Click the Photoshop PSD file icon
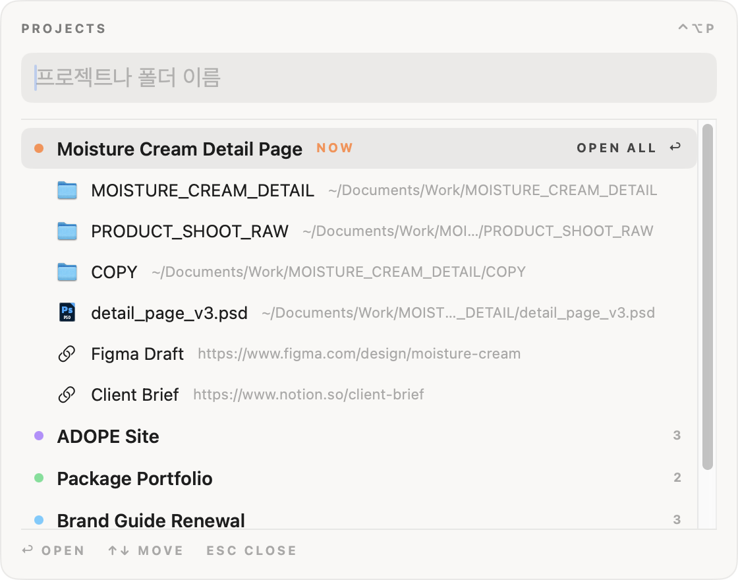 (67, 312)
